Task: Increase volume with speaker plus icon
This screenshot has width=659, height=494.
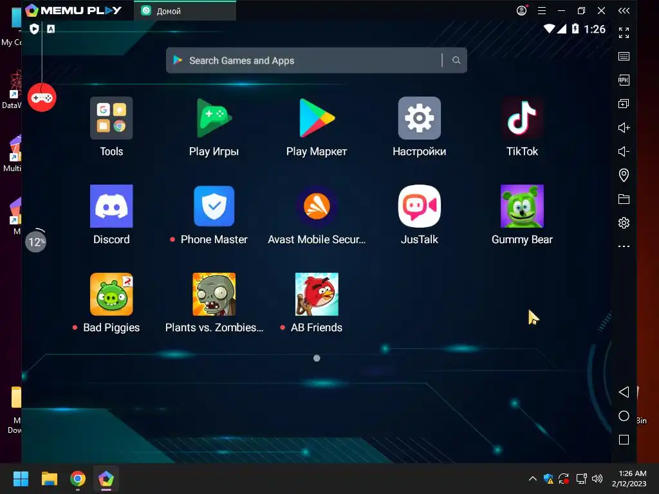Action: click(624, 128)
